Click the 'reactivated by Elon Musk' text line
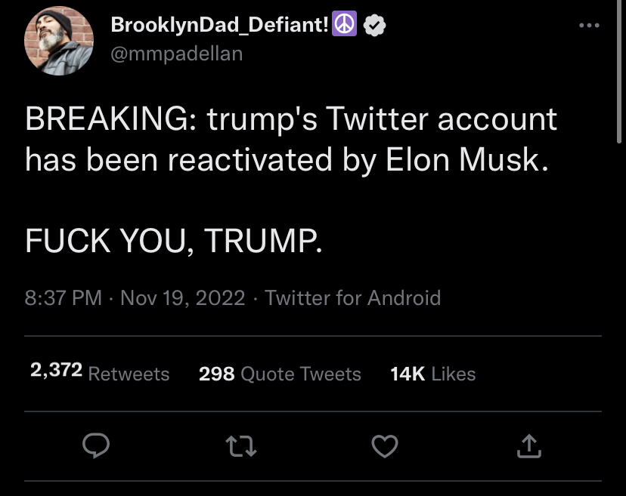626x496 pixels. 287,159
